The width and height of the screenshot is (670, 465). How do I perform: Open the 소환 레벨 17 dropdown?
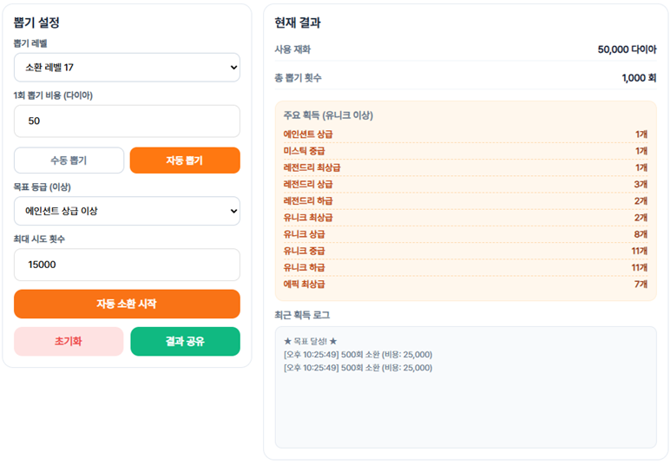[x=127, y=67]
